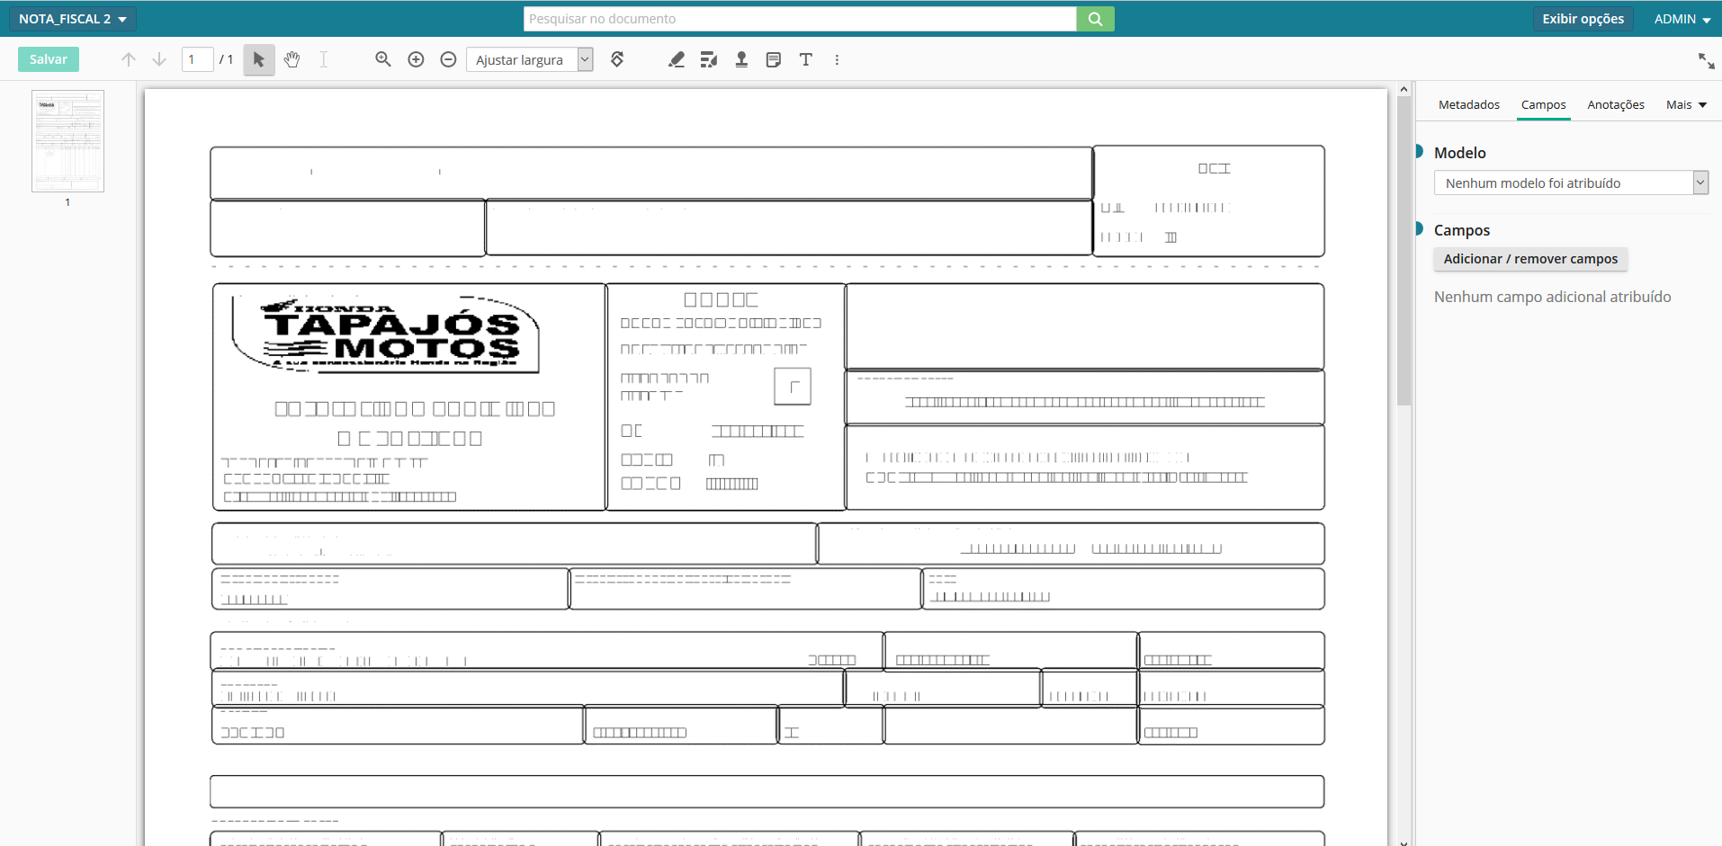Focus the Pesquisar no documento search field
Screen dimensions: 1722x846
pos(800,19)
